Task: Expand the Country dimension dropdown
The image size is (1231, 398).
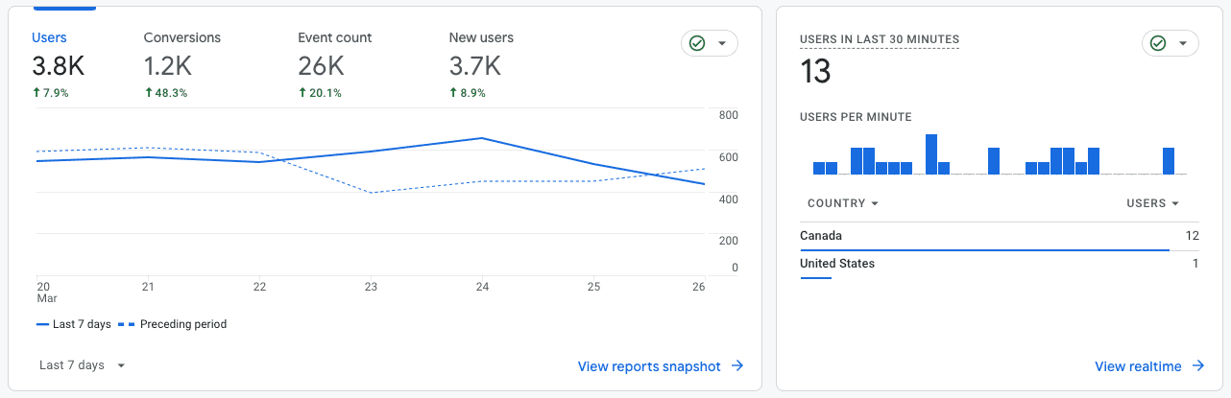Action: 843,203
